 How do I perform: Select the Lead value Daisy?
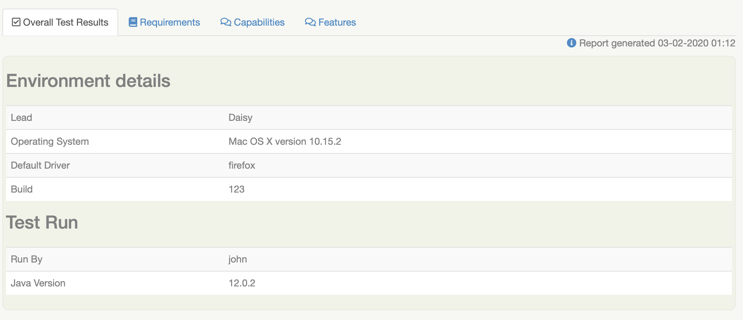241,118
